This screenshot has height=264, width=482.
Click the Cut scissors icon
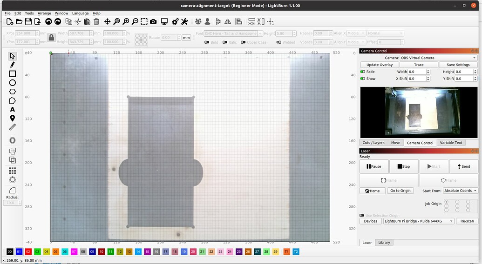78,21
